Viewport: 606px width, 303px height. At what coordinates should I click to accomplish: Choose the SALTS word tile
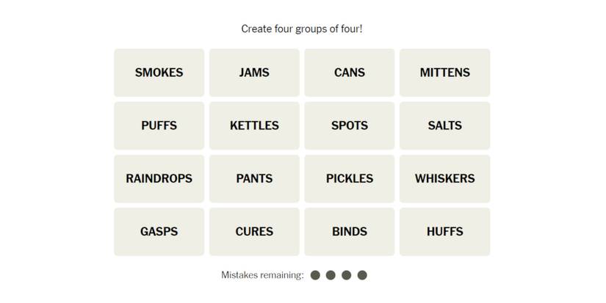point(444,125)
